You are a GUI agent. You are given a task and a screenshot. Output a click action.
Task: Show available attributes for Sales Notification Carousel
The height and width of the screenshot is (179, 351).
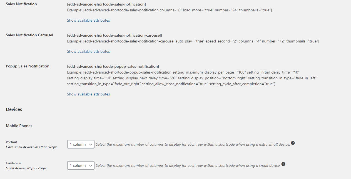coord(88,51)
